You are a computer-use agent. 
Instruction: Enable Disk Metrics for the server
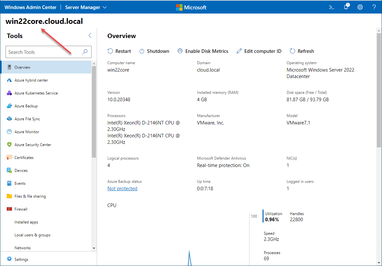[x=203, y=51]
